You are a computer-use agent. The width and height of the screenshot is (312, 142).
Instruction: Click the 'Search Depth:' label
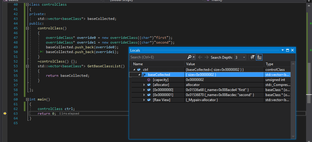(x=222, y=58)
